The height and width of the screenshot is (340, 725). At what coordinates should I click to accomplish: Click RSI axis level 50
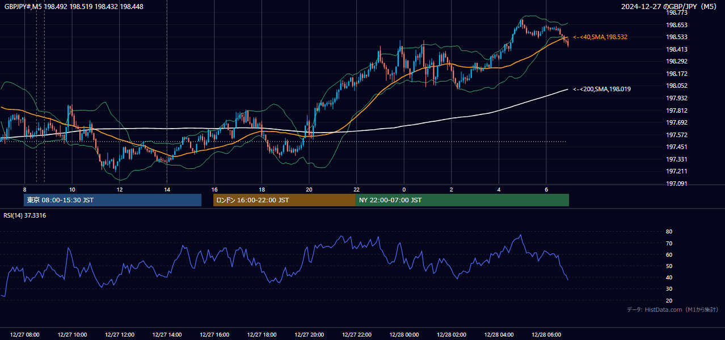click(669, 266)
